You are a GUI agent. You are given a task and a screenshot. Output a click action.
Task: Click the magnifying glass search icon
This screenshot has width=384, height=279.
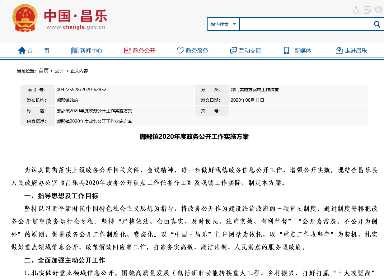point(377,24)
